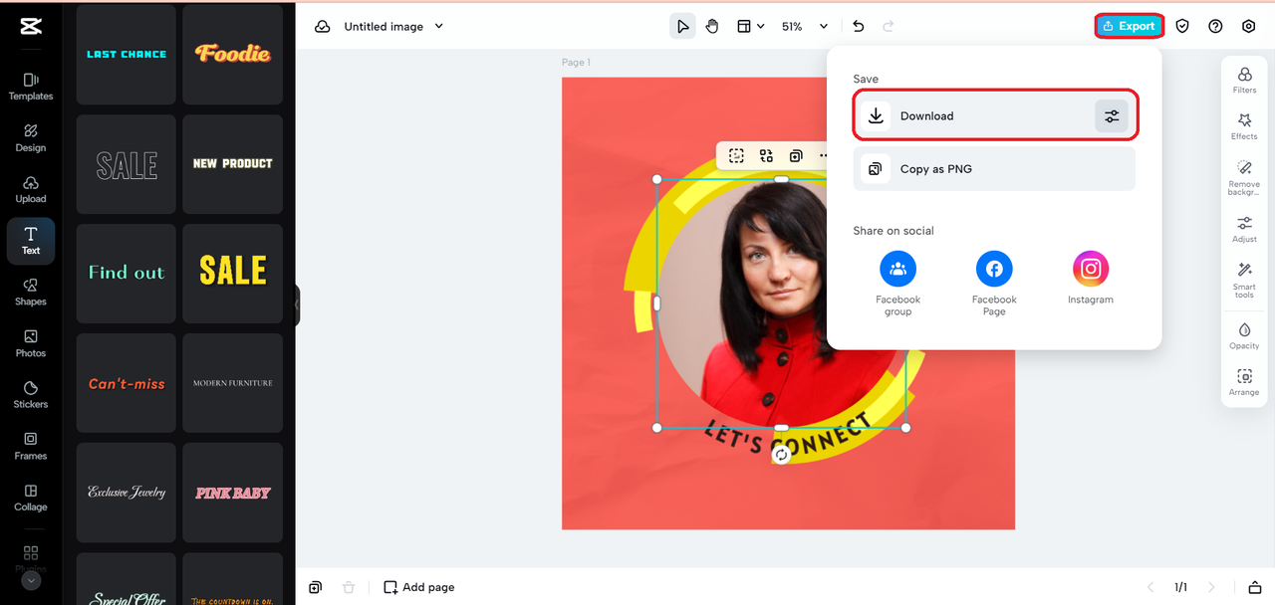Choose the outlined SALE text preset
This screenshot has height=605, width=1275.
pos(127,164)
